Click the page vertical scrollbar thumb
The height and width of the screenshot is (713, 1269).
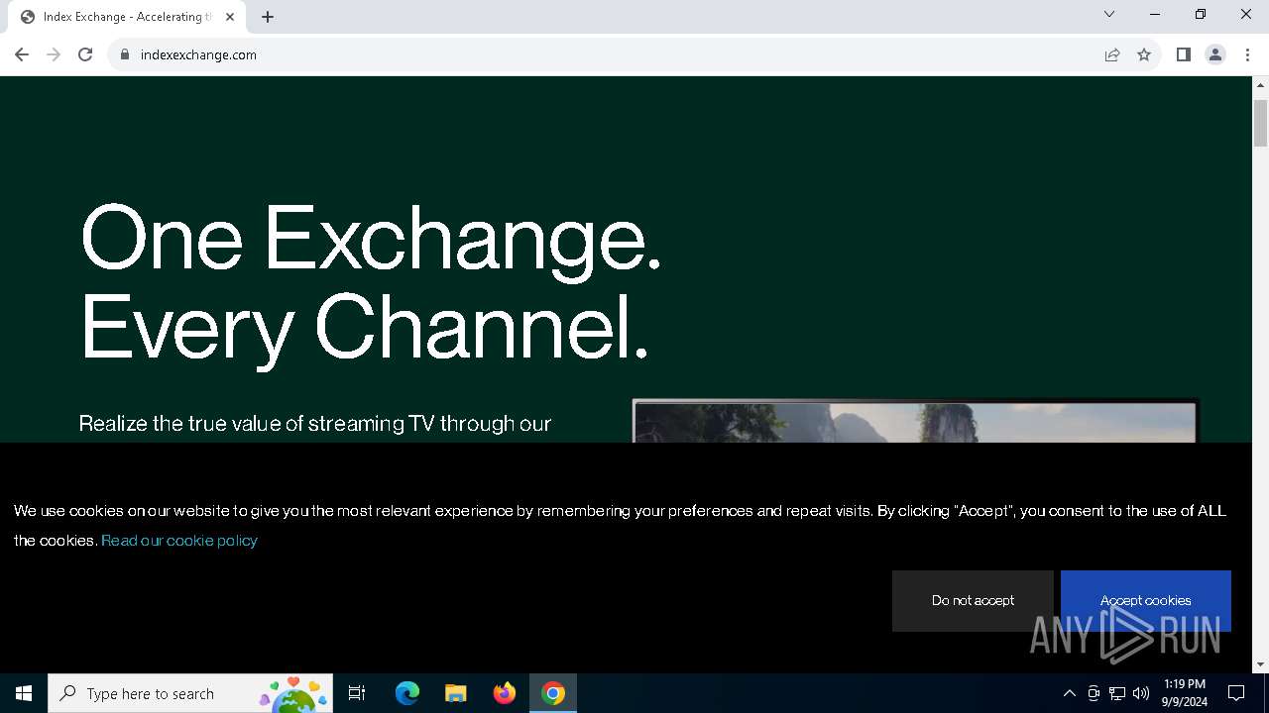(x=1261, y=123)
